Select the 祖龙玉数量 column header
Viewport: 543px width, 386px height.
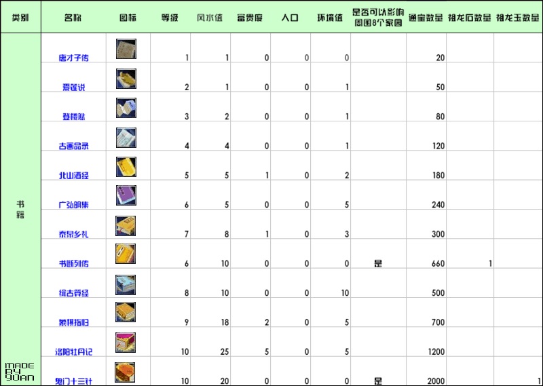pos(517,18)
